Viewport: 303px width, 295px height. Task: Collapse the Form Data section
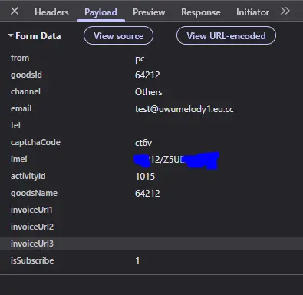tap(11, 35)
